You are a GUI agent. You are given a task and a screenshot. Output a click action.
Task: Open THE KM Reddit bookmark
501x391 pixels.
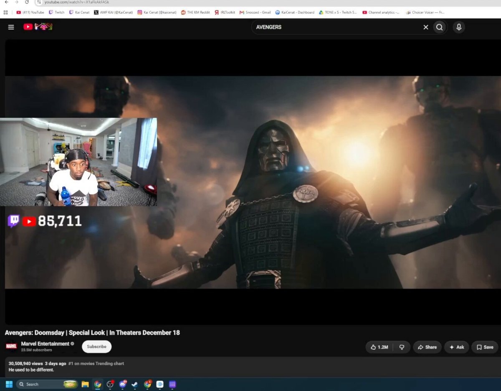[x=195, y=13]
